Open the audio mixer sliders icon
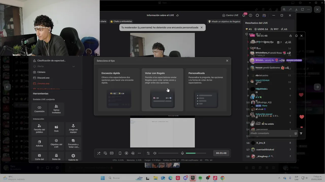 148,153
